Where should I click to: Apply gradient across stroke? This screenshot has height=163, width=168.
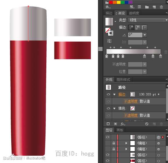[x=144, y=27]
